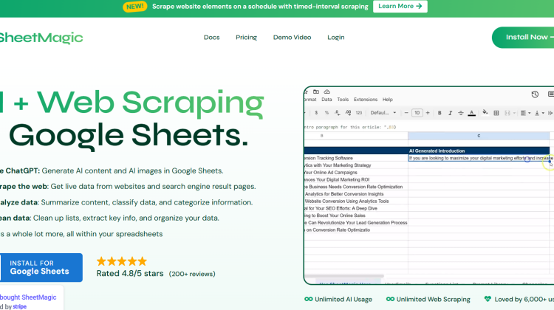This screenshot has height=310, width=554.
Task: Open the Tools menu in Sheets
Action: pyautogui.click(x=343, y=100)
